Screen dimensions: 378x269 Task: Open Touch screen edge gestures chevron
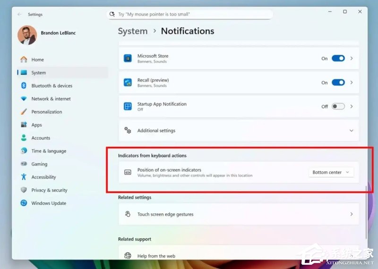point(352,214)
